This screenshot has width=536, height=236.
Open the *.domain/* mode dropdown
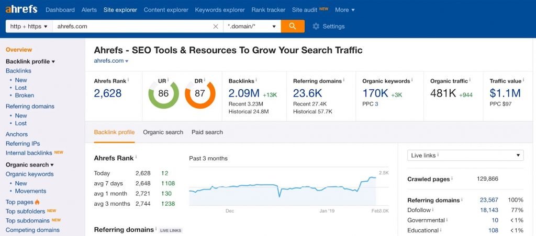point(252,26)
